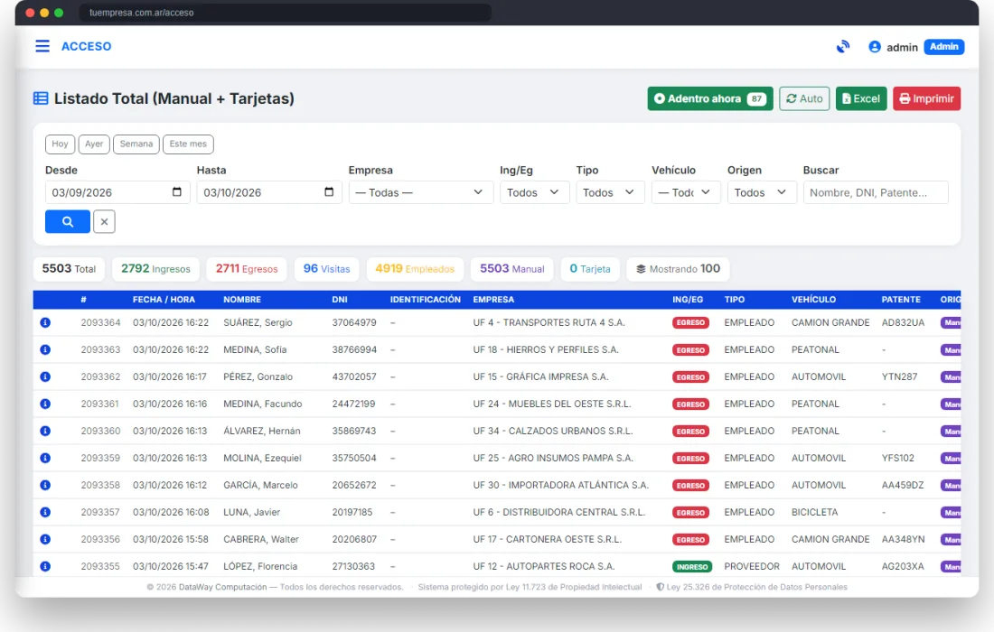Screen dimensions: 994x632
Task: Open the Origen filter dropdown
Action: click(x=762, y=192)
